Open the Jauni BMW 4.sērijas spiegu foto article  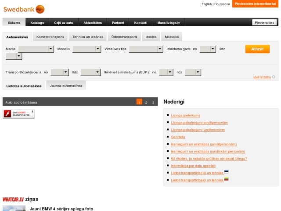tap(61, 209)
